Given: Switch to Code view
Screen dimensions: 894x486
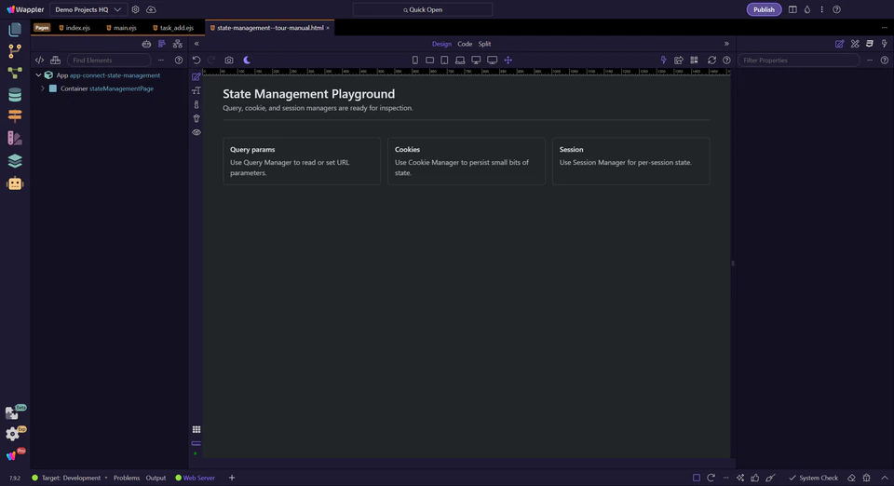Looking at the screenshot, I should tap(465, 44).
